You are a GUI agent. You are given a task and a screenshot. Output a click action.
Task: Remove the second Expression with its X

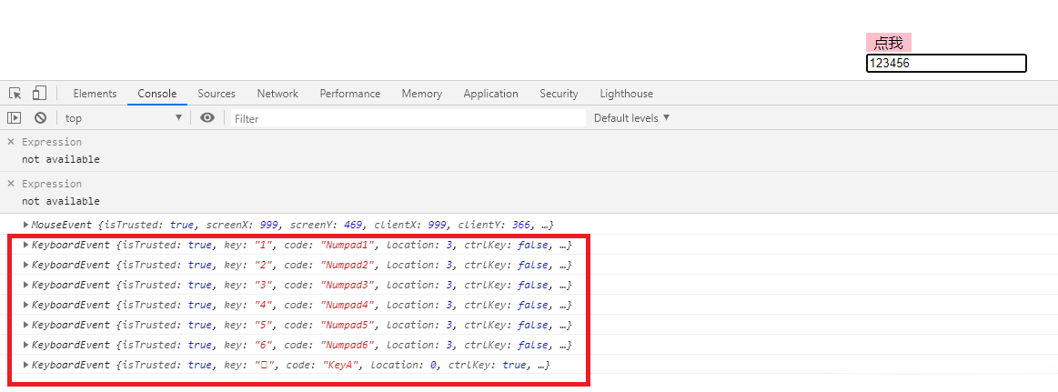pos(11,184)
